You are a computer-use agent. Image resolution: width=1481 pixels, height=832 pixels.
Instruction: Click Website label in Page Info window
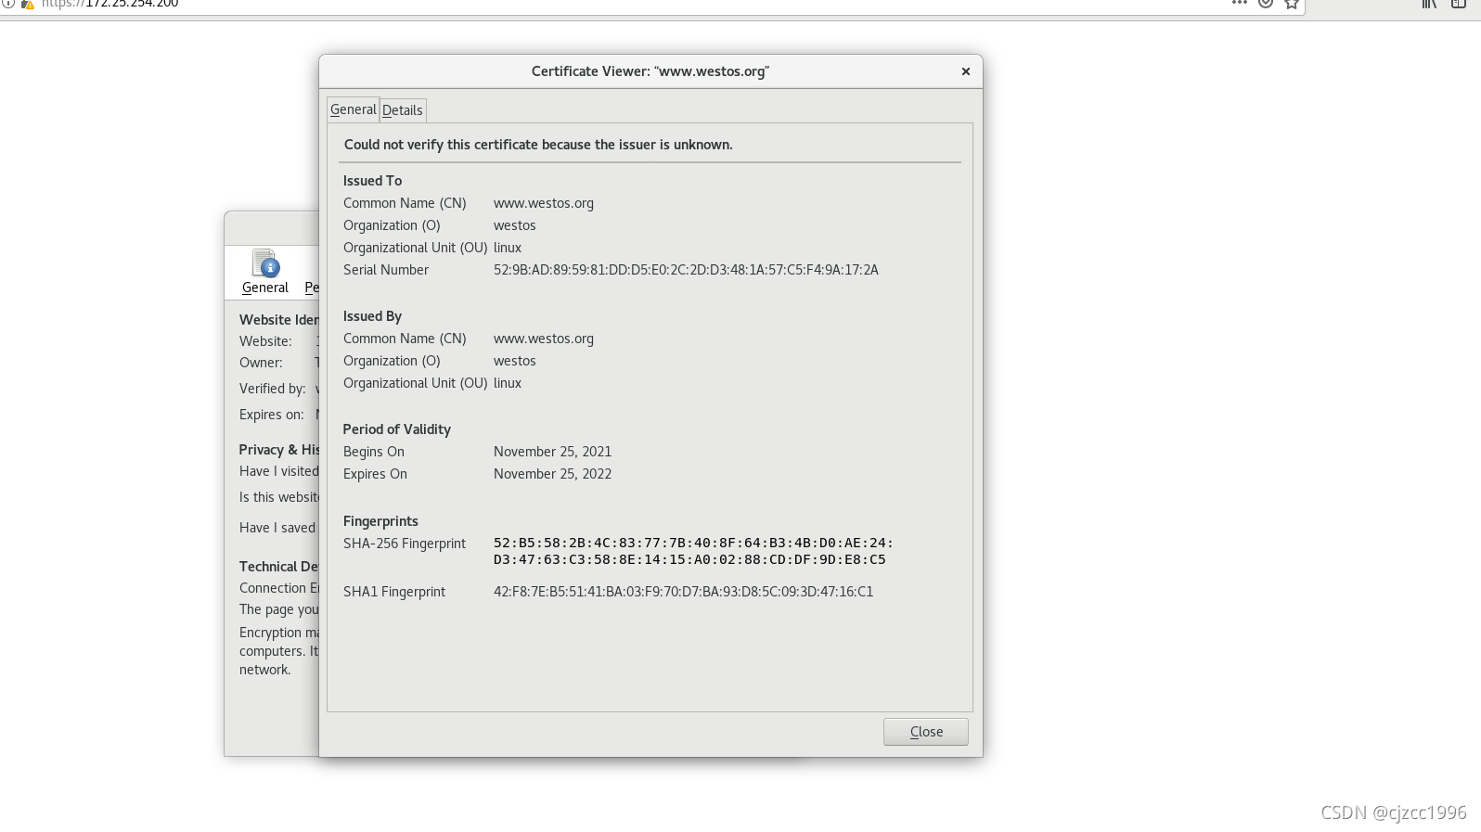click(265, 341)
